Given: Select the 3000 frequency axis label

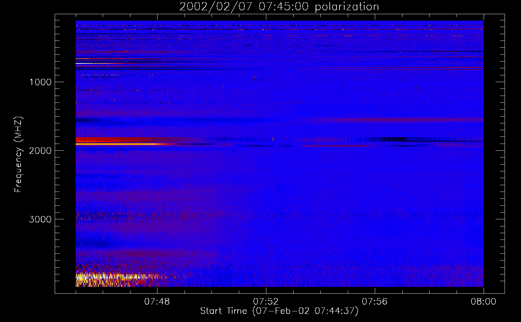Looking at the screenshot, I should click(x=40, y=219).
